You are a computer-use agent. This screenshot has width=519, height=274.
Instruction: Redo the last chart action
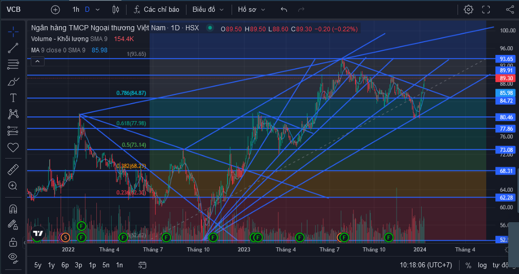pos(301,10)
